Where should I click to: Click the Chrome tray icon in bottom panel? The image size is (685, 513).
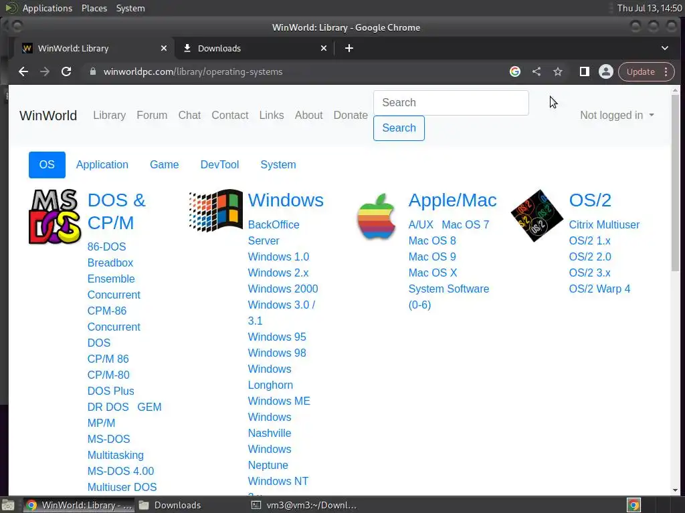[x=633, y=505]
